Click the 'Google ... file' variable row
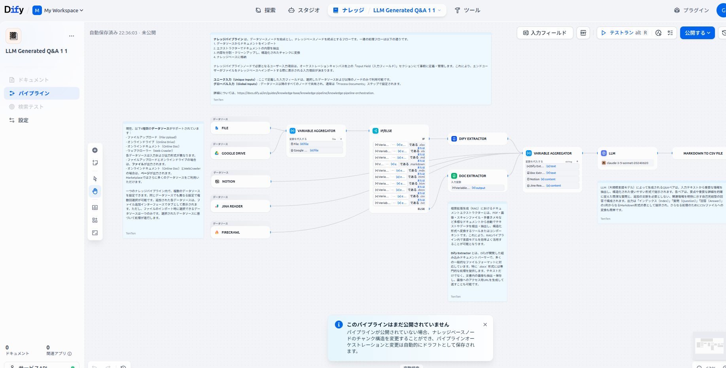726x368 pixels. click(x=316, y=151)
